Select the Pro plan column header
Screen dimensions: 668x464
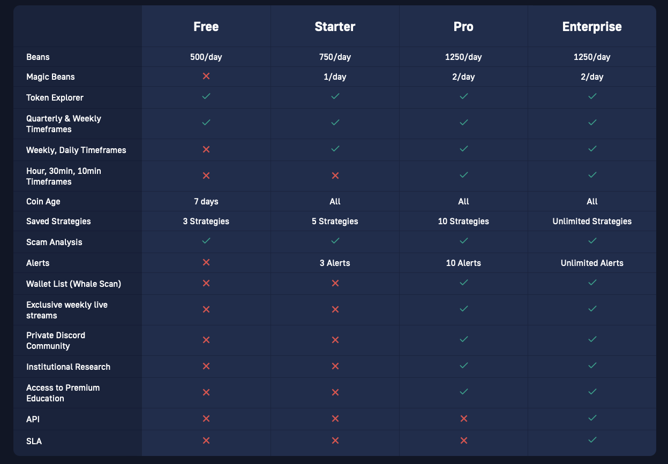pyautogui.click(x=463, y=27)
